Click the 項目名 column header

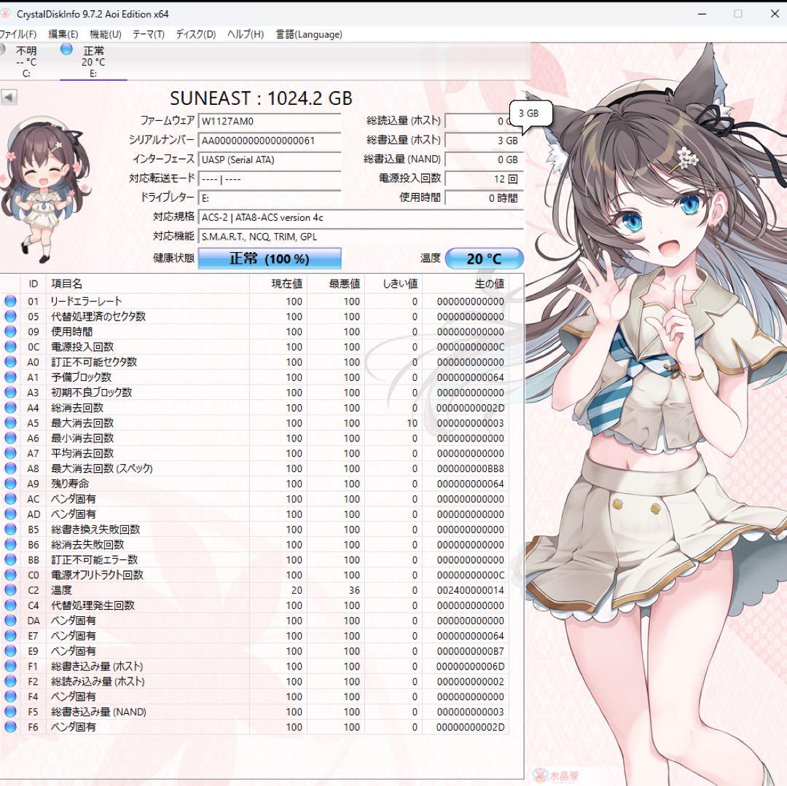click(x=66, y=283)
